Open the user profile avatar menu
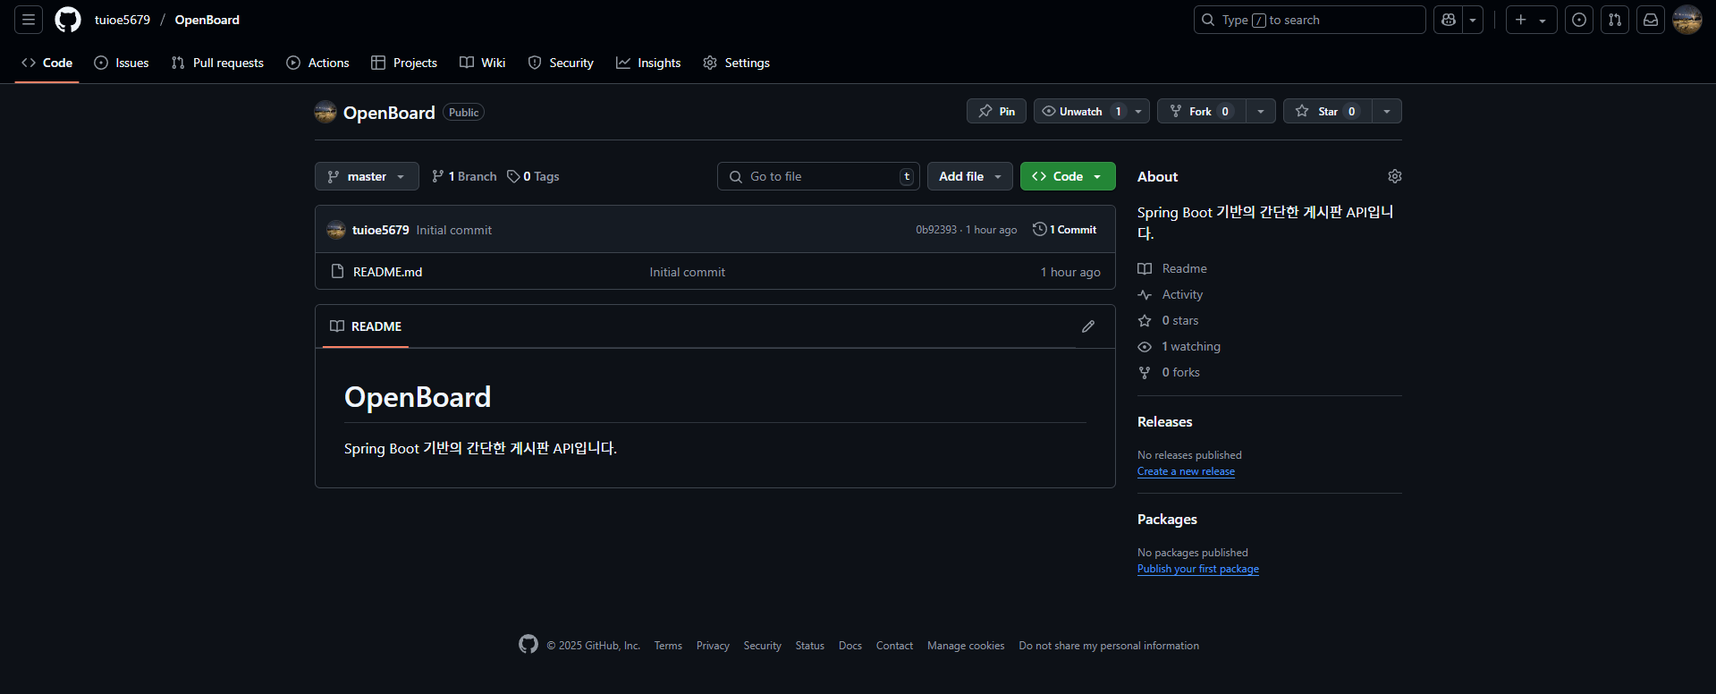1716x694 pixels. 1687,20
